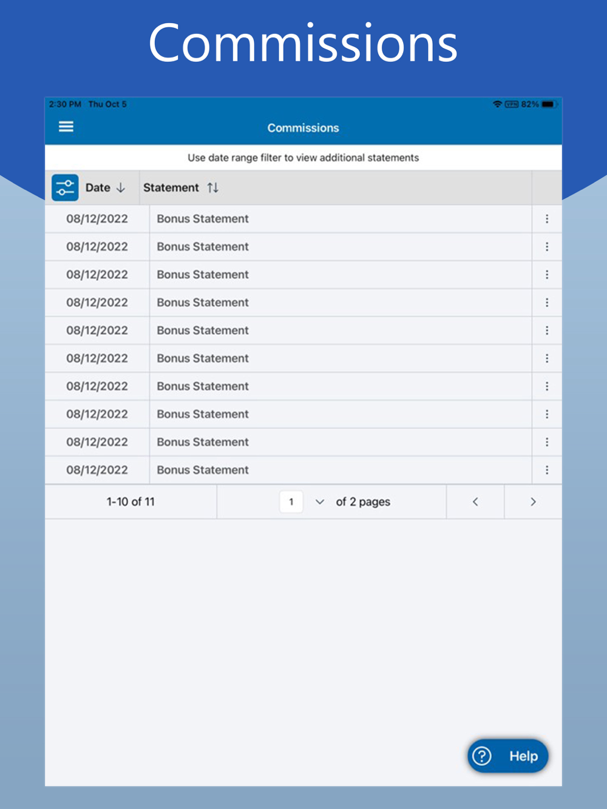This screenshot has width=607, height=809.
Task: Click the Commissions title in the app bar
Action: tap(303, 128)
